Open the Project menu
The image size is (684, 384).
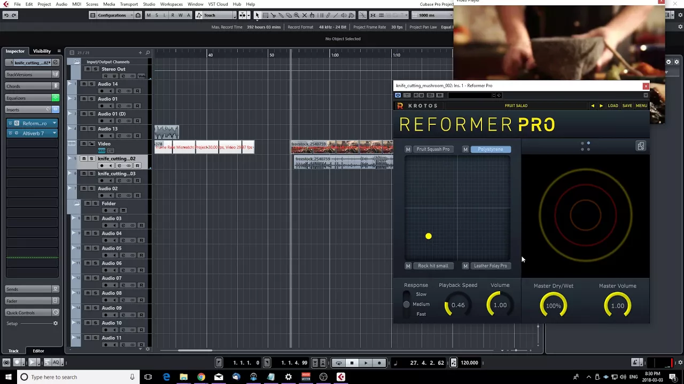tap(44, 4)
